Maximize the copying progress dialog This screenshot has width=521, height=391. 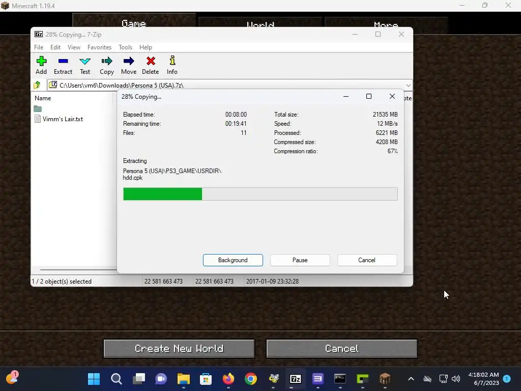369,96
